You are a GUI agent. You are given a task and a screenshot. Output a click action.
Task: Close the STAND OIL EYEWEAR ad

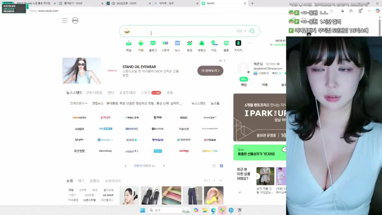point(224,60)
